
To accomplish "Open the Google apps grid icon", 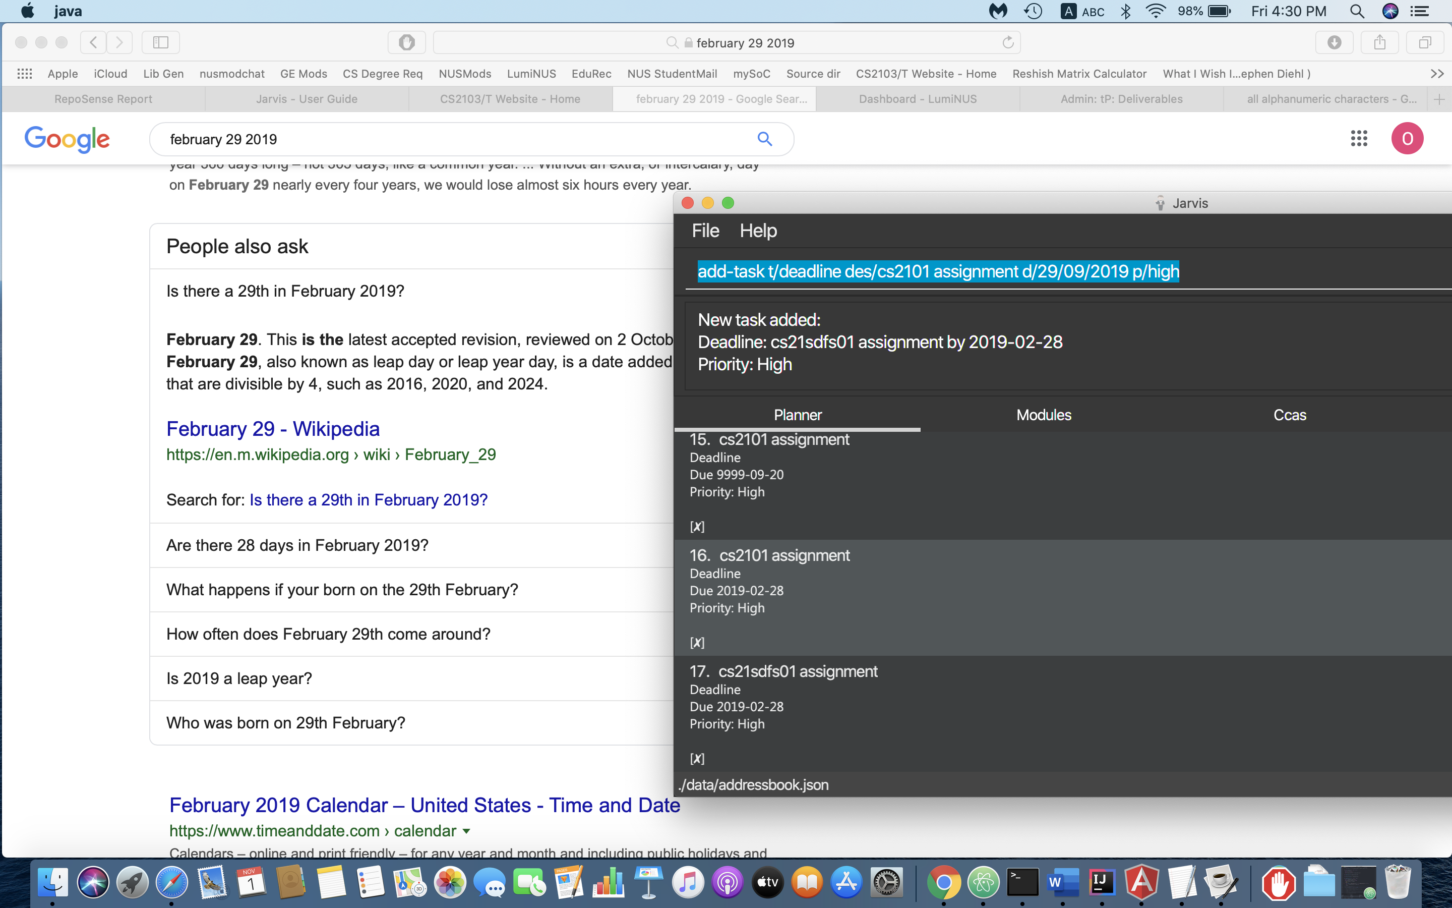I will tap(1358, 139).
